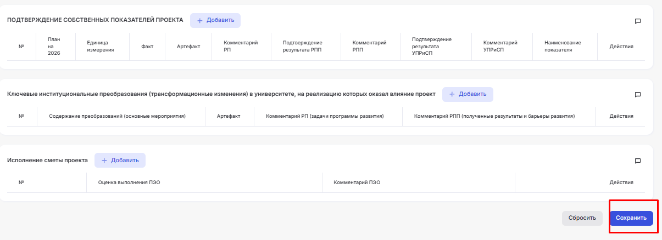Image resolution: width=662 pixels, height=240 pixels.
Task: Click the Подтверждение результата УПРиСП column header
Action: [x=432, y=46]
